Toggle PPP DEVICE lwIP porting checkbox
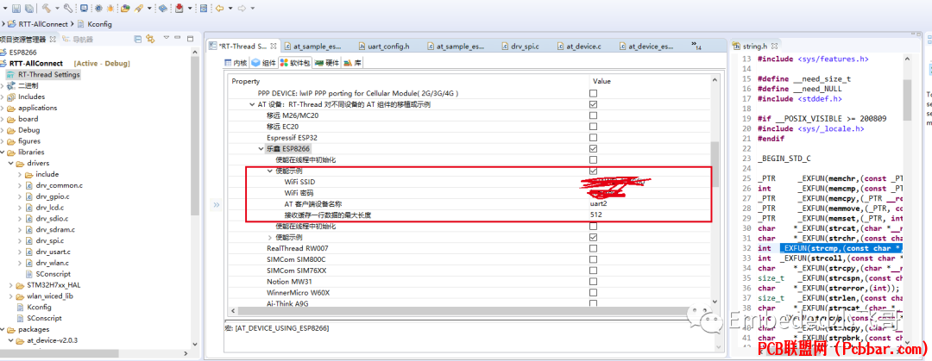The height and width of the screenshot is (361, 932). click(593, 94)
